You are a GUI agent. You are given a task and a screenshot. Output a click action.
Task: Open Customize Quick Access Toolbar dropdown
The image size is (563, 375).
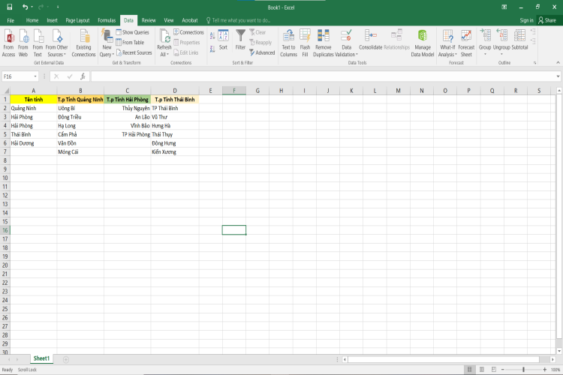click(58, 7)
